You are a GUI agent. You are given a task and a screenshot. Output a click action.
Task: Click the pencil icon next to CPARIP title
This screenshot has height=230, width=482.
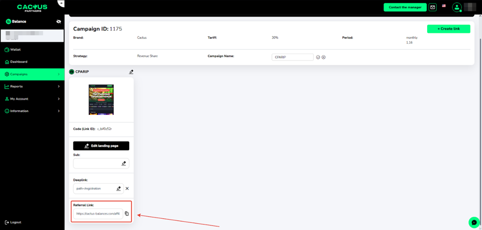(131, 72)
